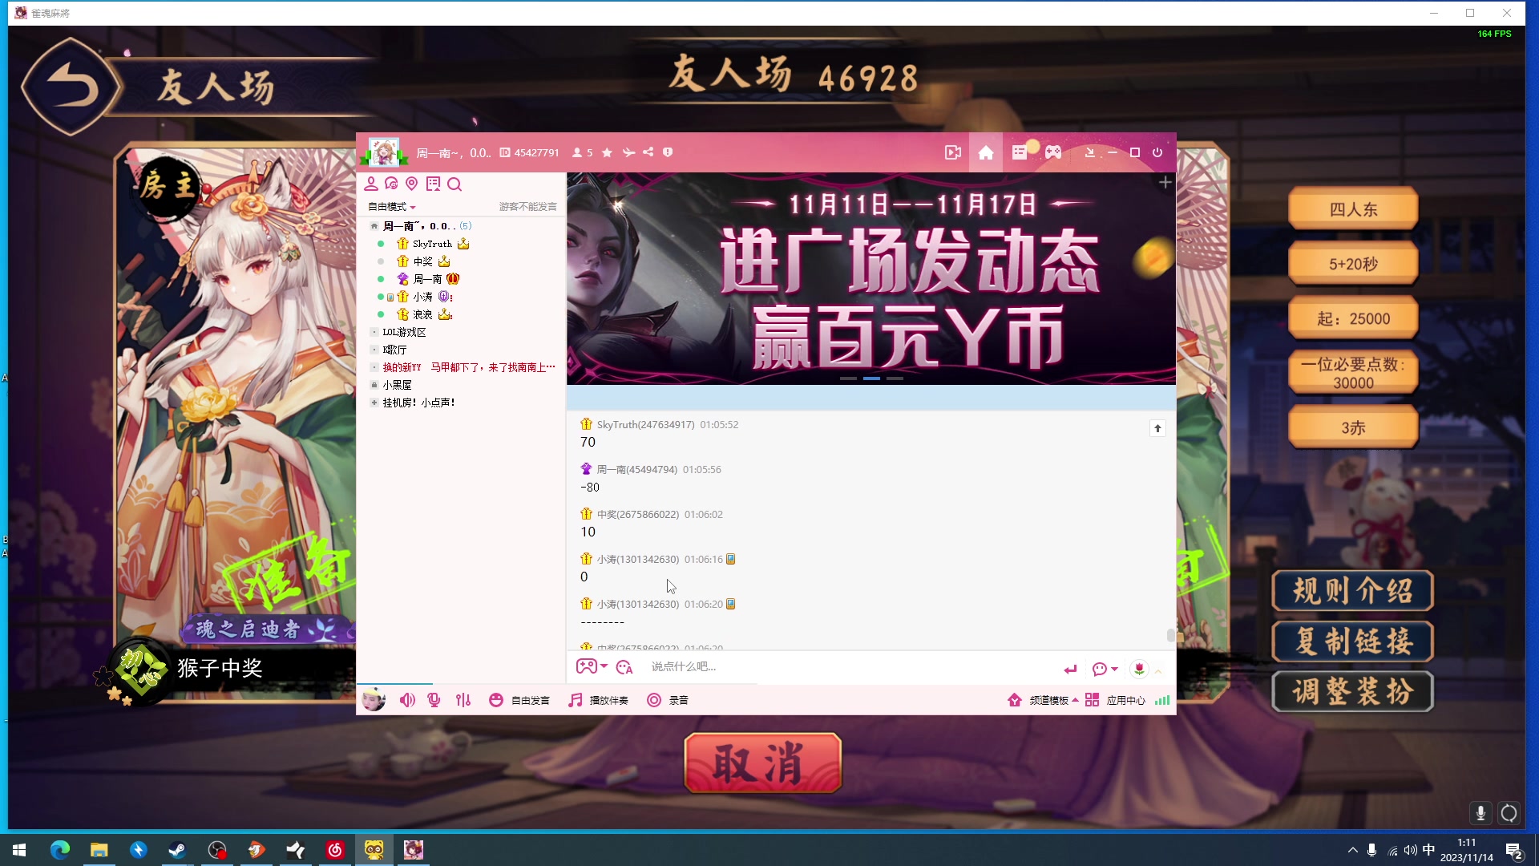The image size is (1539, 866).
Task: Open the 自由模式 speaking mode dropdown
Action: click(x=392, y=207)
